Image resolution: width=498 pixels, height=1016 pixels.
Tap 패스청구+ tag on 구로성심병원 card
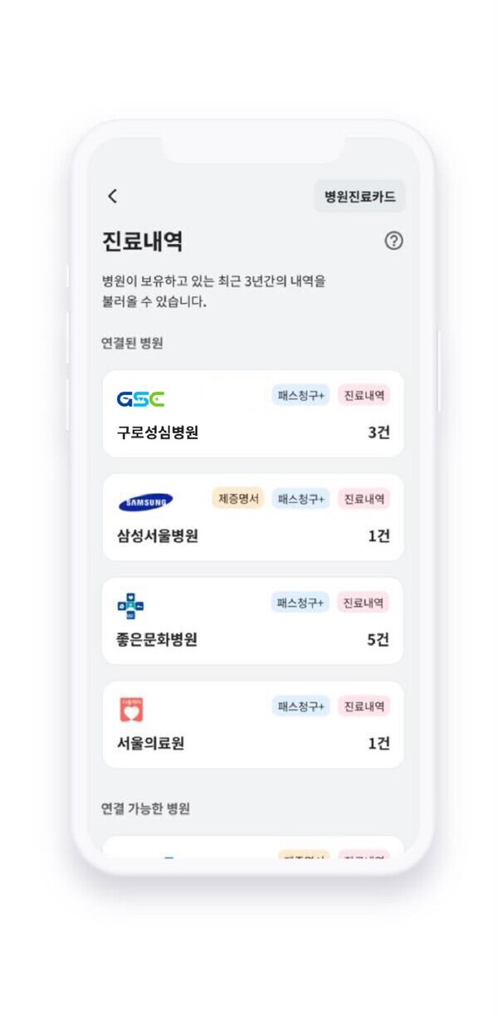click(x=300, y=396)
